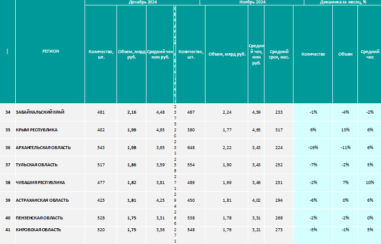
Task: Select the 'ЧУВАШИЯ РЕСПУБЛИКА' region cell
Action: 50,183
